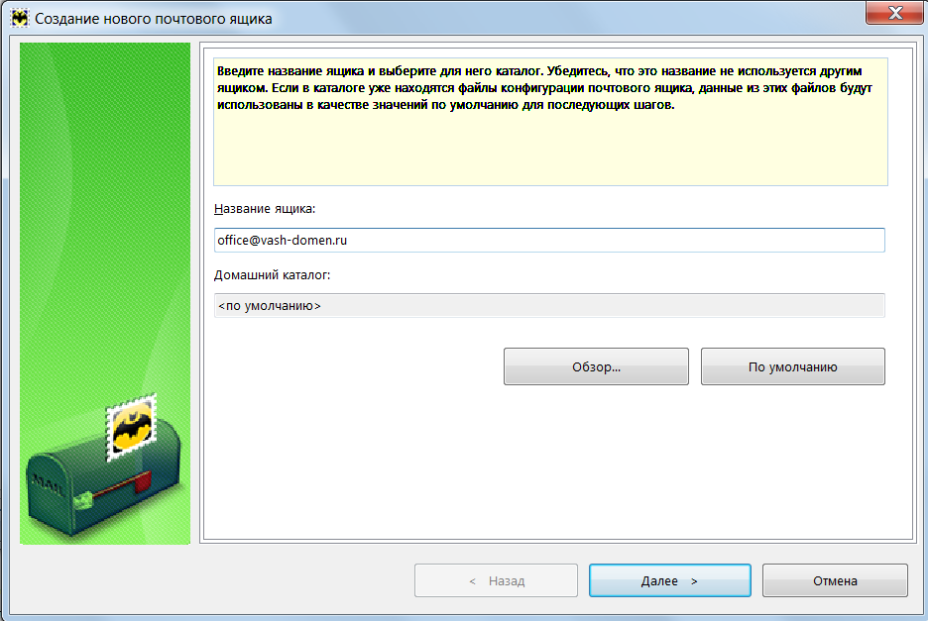The width and height of the screenshot is (928, 621).
Task: Click The Bat! icon in title bar
Action: tap(19, 19)
